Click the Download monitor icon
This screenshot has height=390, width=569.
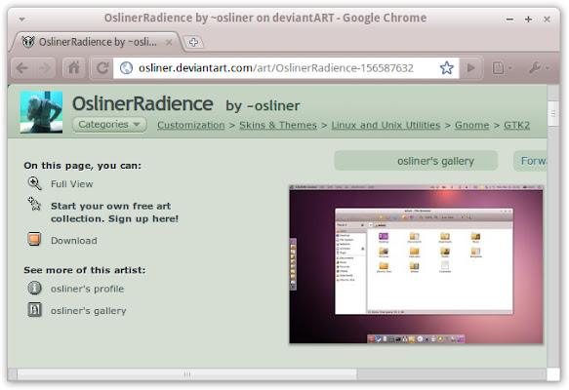(34, 239)
